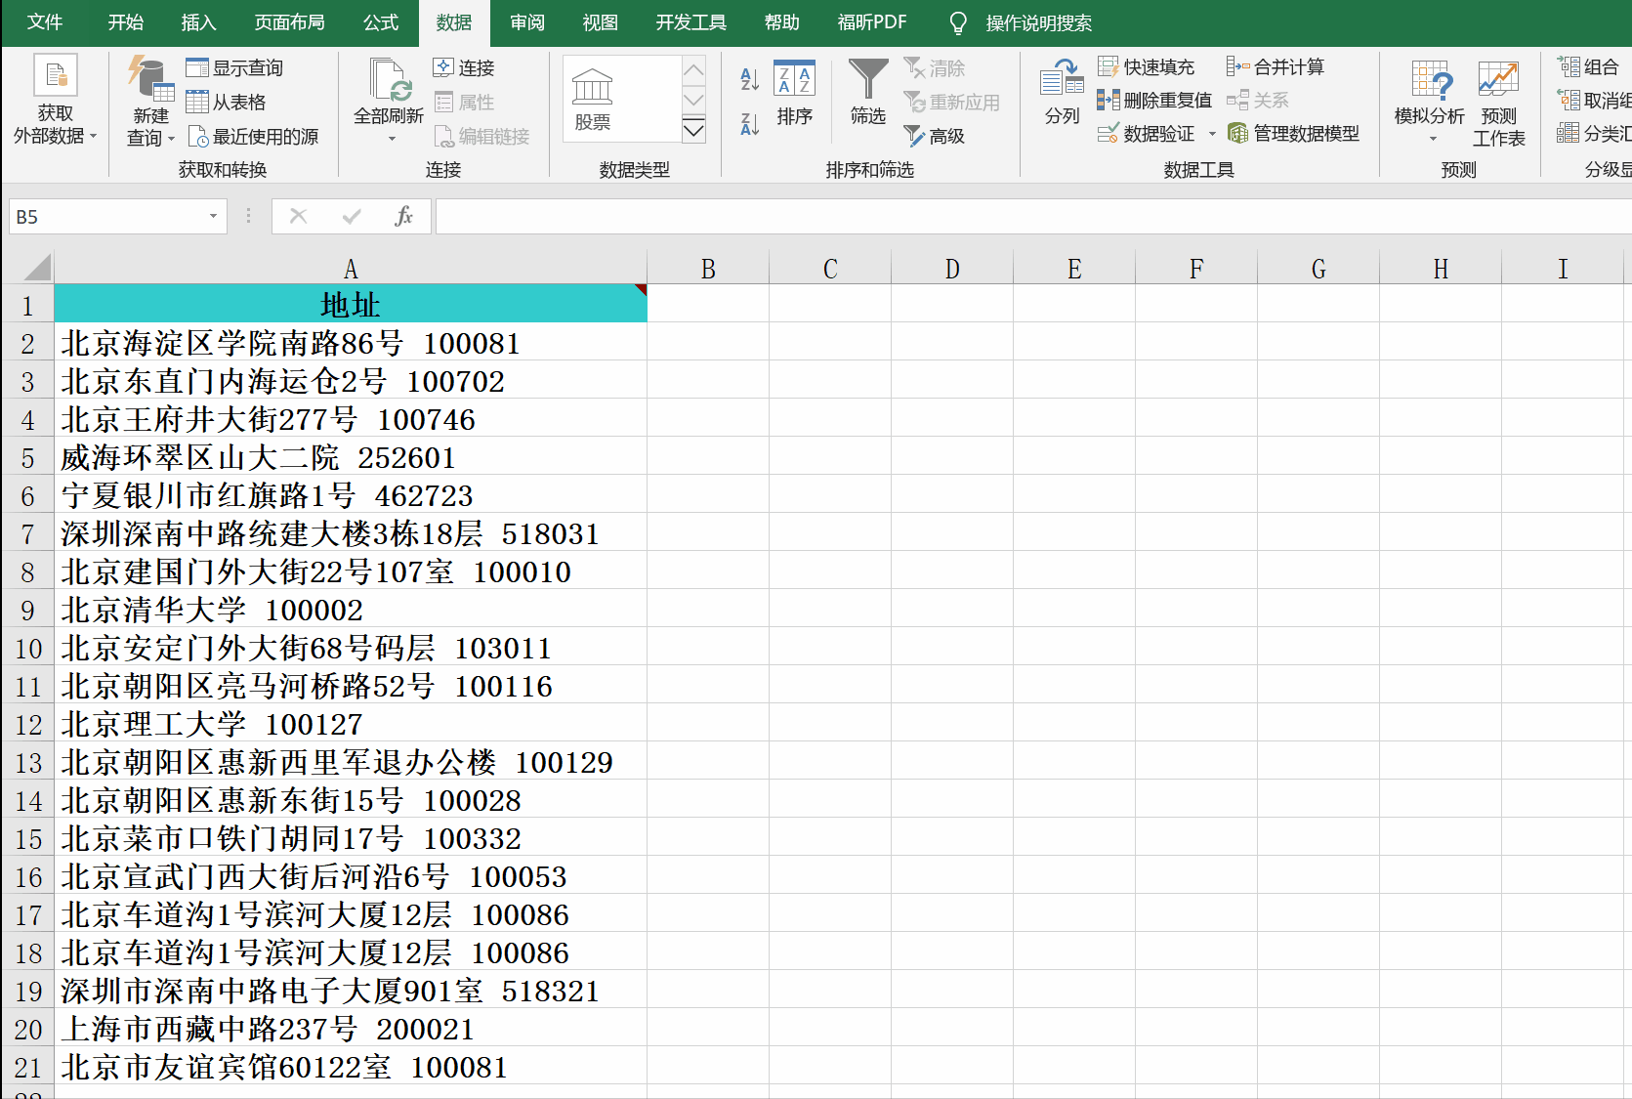Select cell 北京王府井大街277号 100746
The image size is (1632, 1099).
coord(351,419)
